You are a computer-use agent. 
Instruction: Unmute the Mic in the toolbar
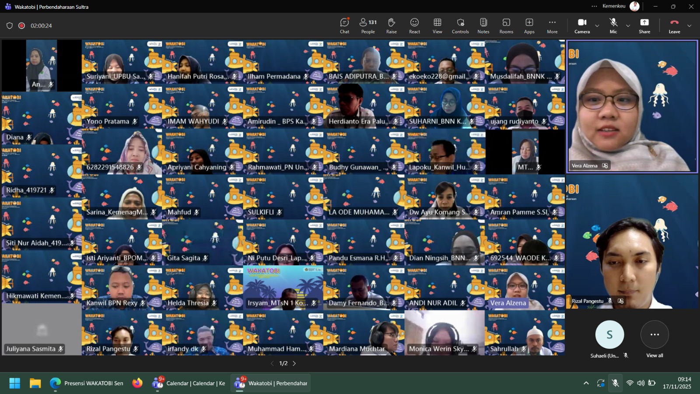coord(613,25)
